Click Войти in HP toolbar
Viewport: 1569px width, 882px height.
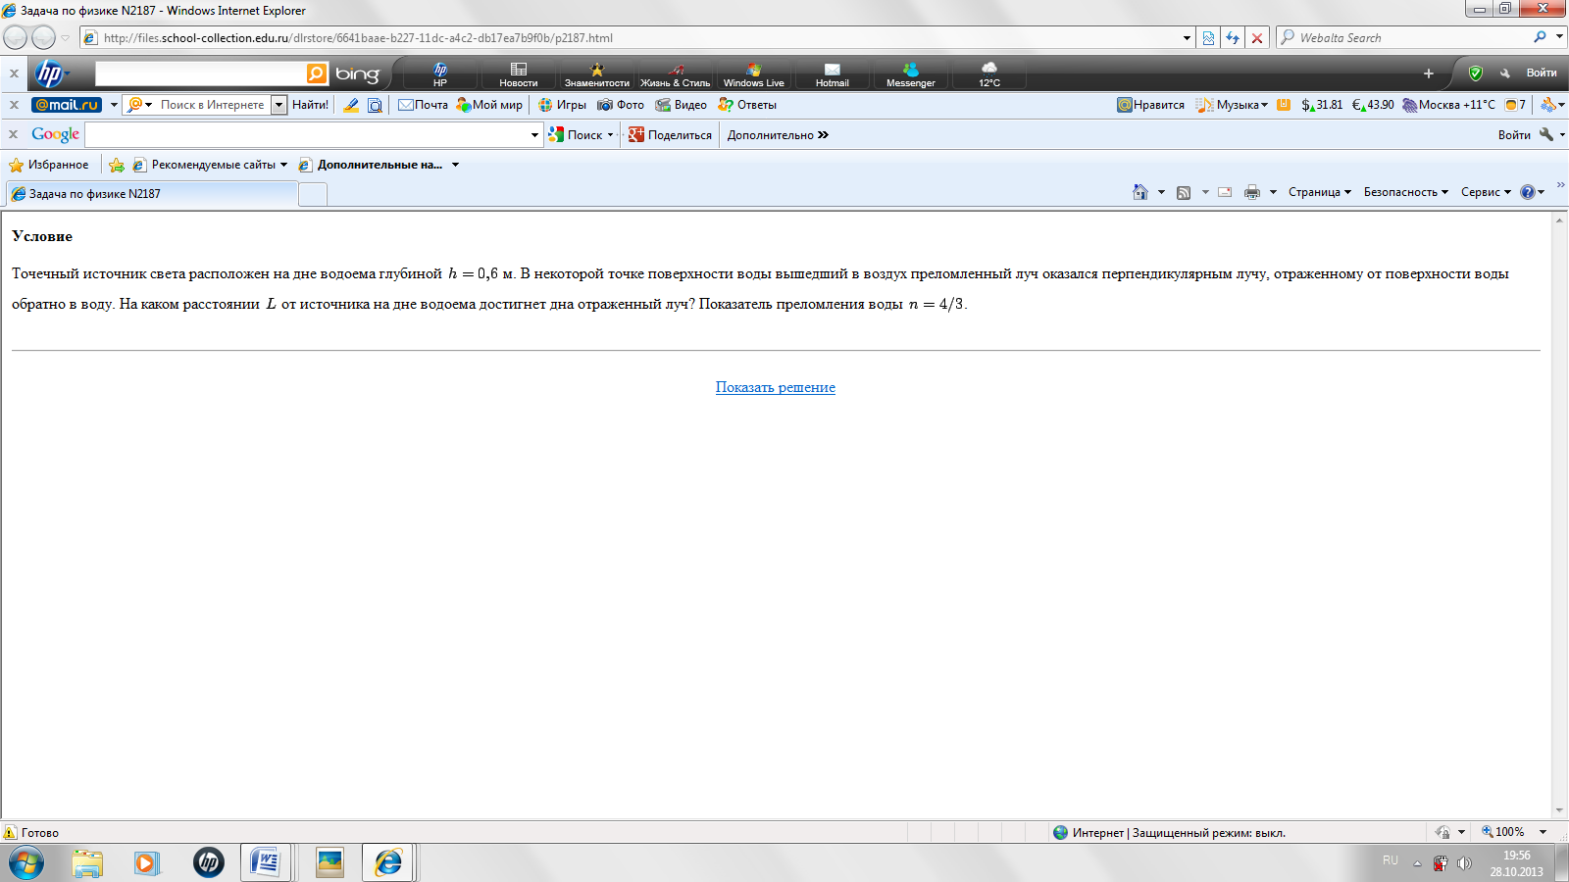coord(1542,73)
